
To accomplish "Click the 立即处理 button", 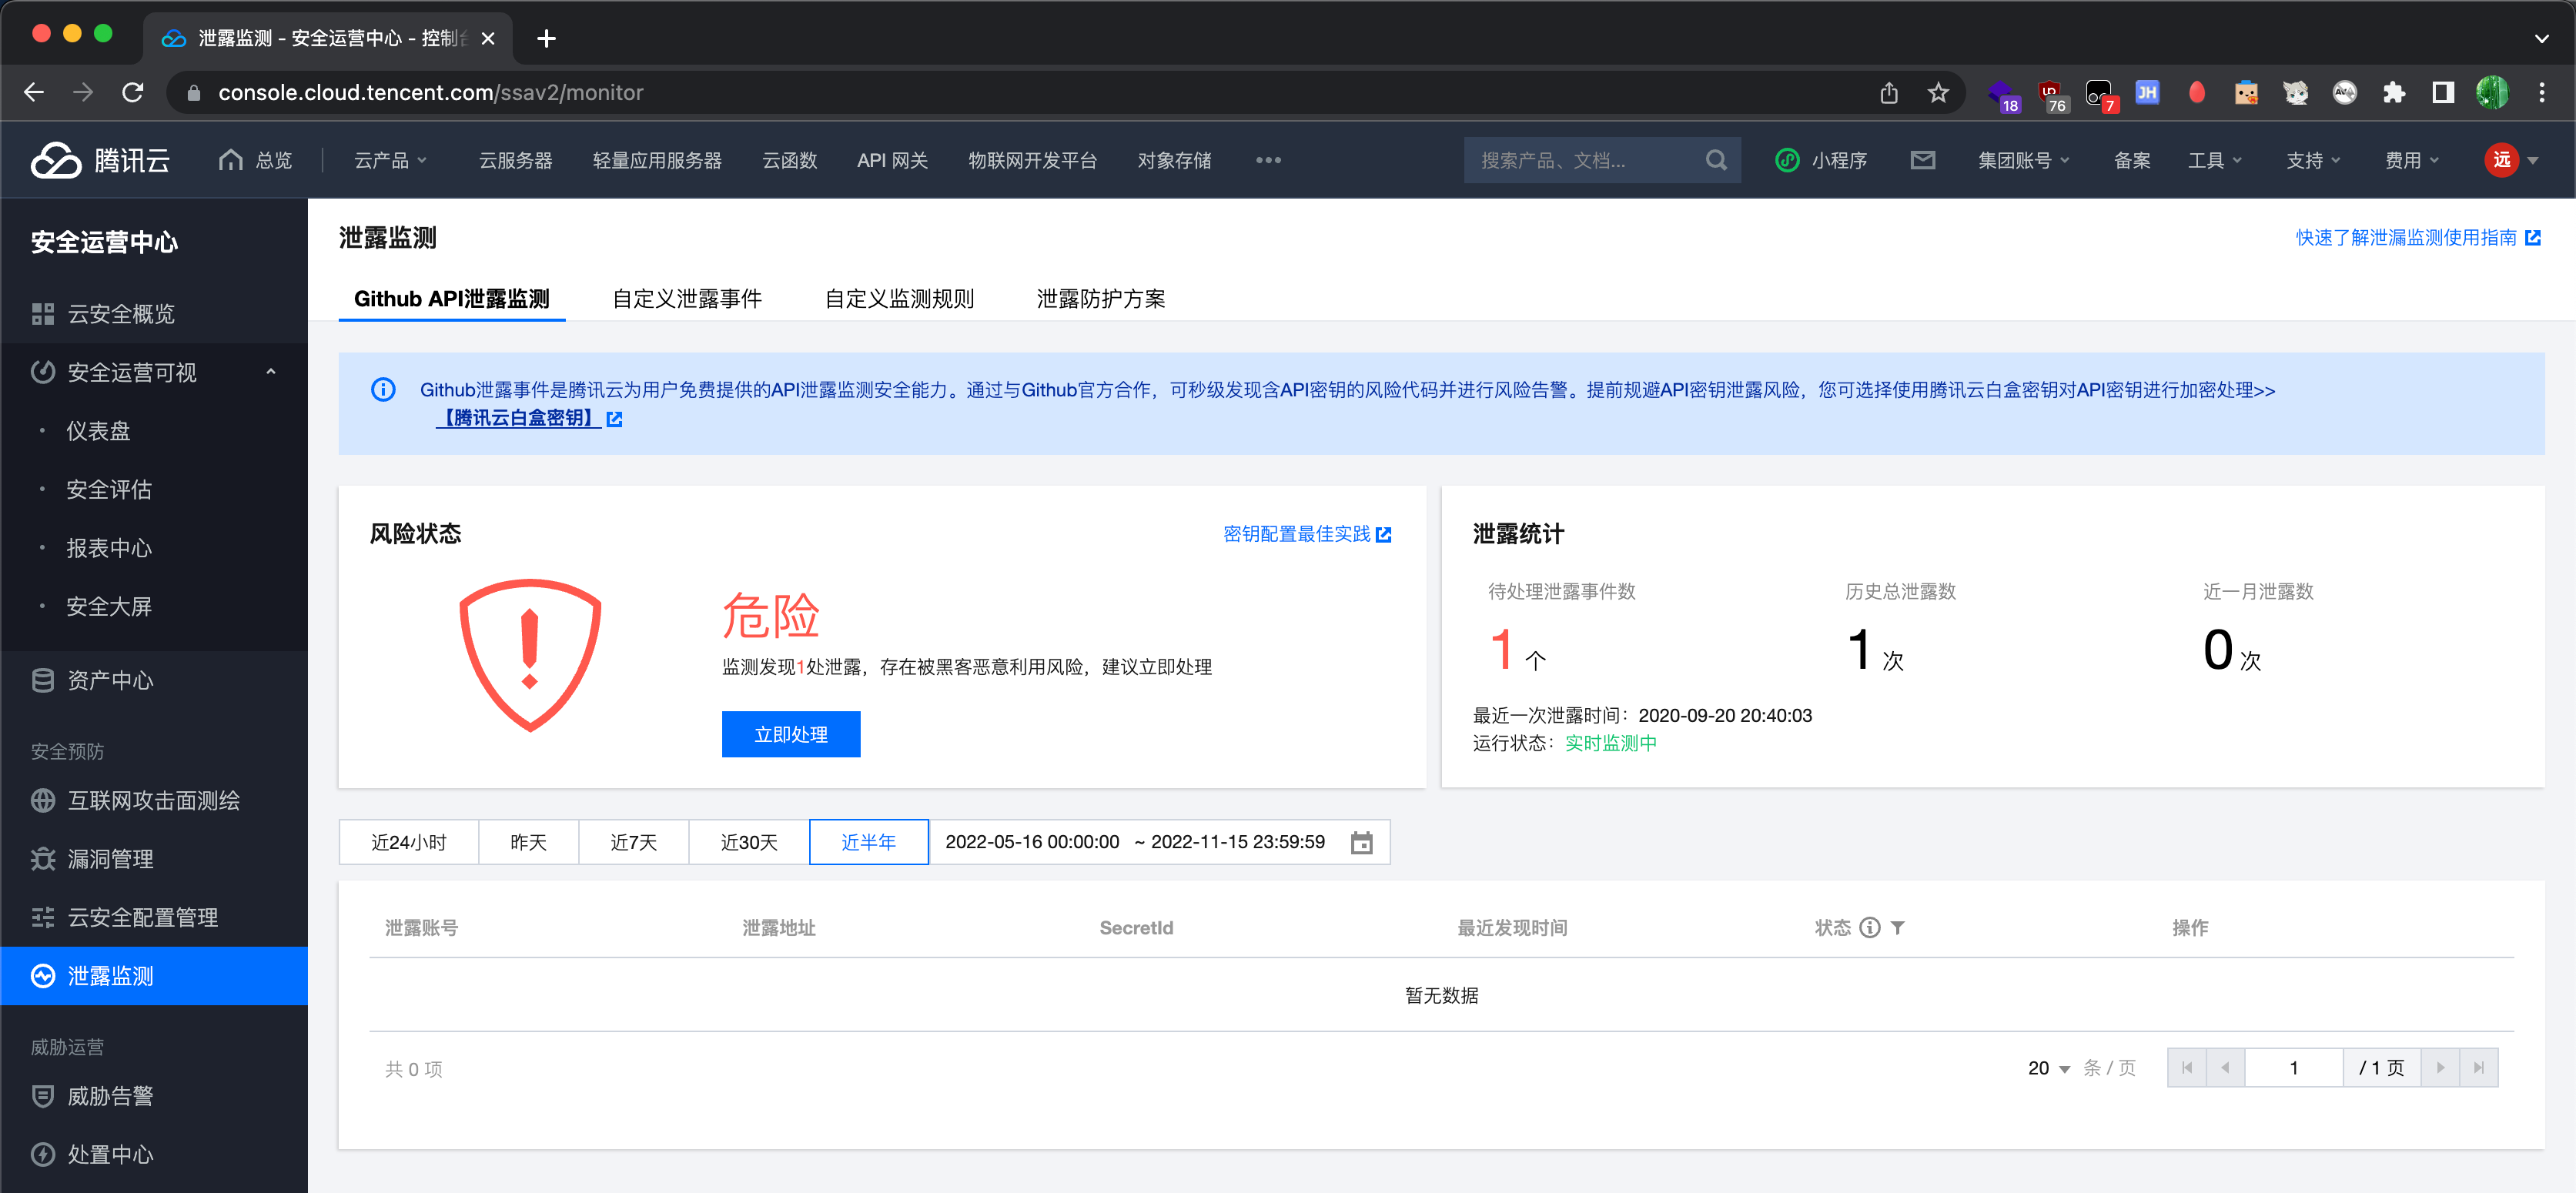I will coord(791,734).
